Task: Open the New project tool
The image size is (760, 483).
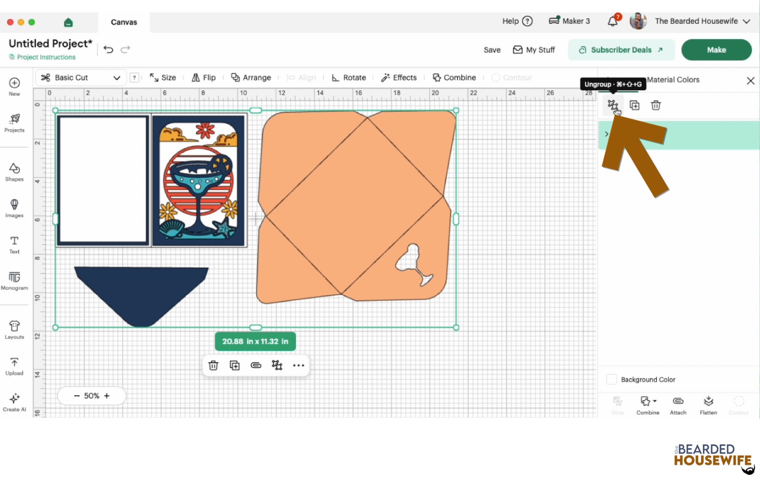Action: pyautogui.click(x=14, y=86)
